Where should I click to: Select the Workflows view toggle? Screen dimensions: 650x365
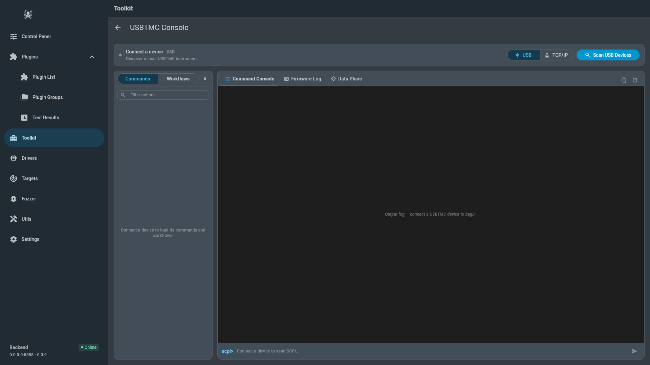178,79
